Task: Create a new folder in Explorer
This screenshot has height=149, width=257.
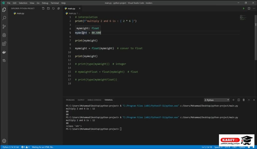Action: (x=48, y=8)
